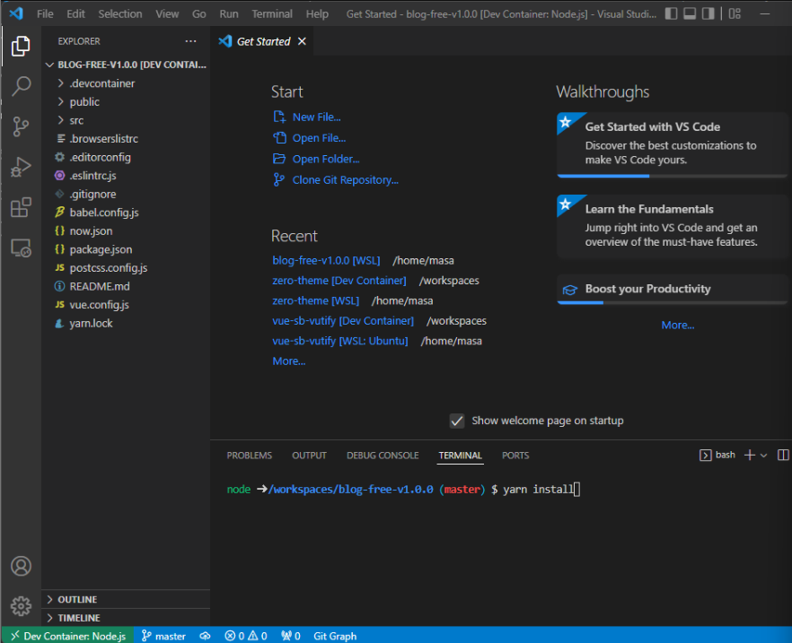Open the Source Control view icon
792x643 pixels.
(21, 126)
